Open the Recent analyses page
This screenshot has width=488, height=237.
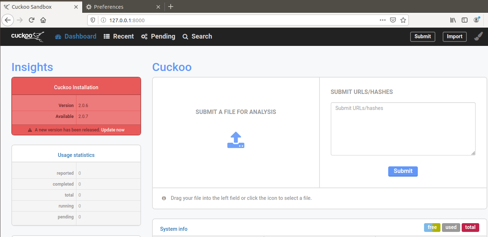point(119,36)
